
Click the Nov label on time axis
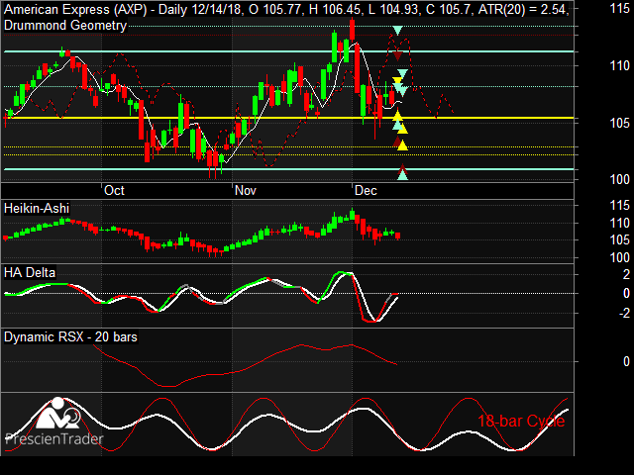coord(246,190)
